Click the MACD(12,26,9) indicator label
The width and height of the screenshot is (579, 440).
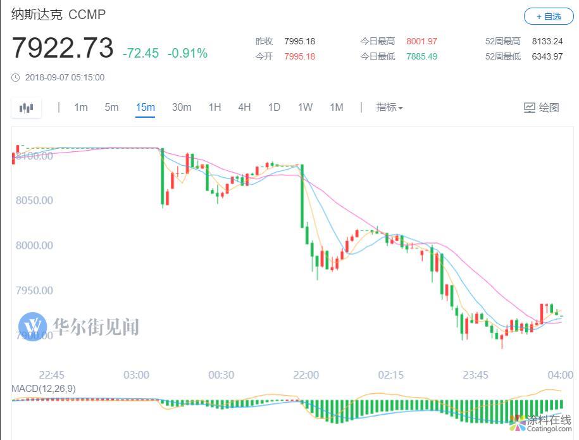coord(44,389)
